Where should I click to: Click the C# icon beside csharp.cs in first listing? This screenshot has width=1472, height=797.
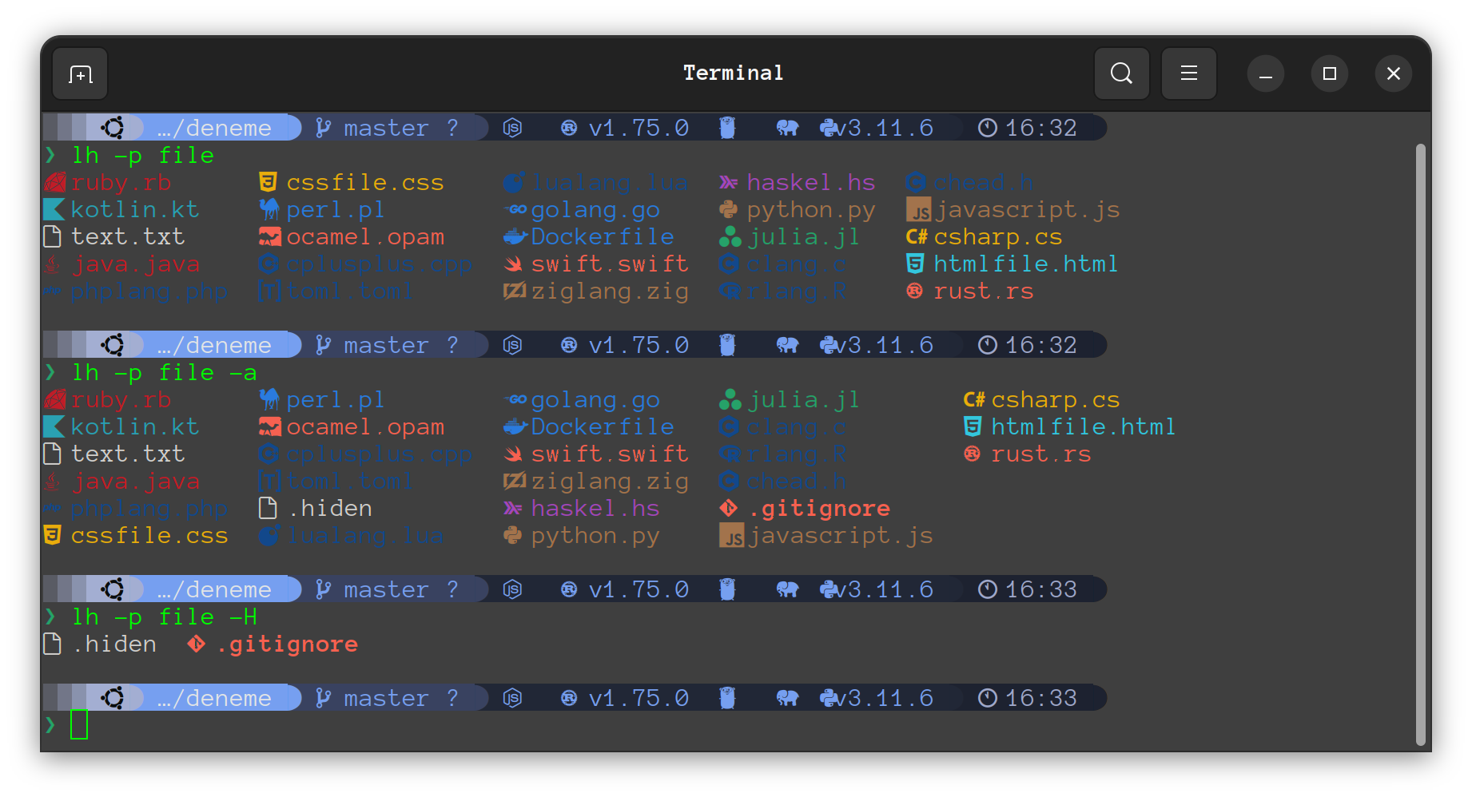tap(917, 236)
